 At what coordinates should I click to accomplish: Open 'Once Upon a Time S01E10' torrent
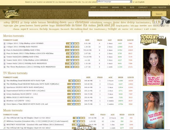[x=27, y=104]
